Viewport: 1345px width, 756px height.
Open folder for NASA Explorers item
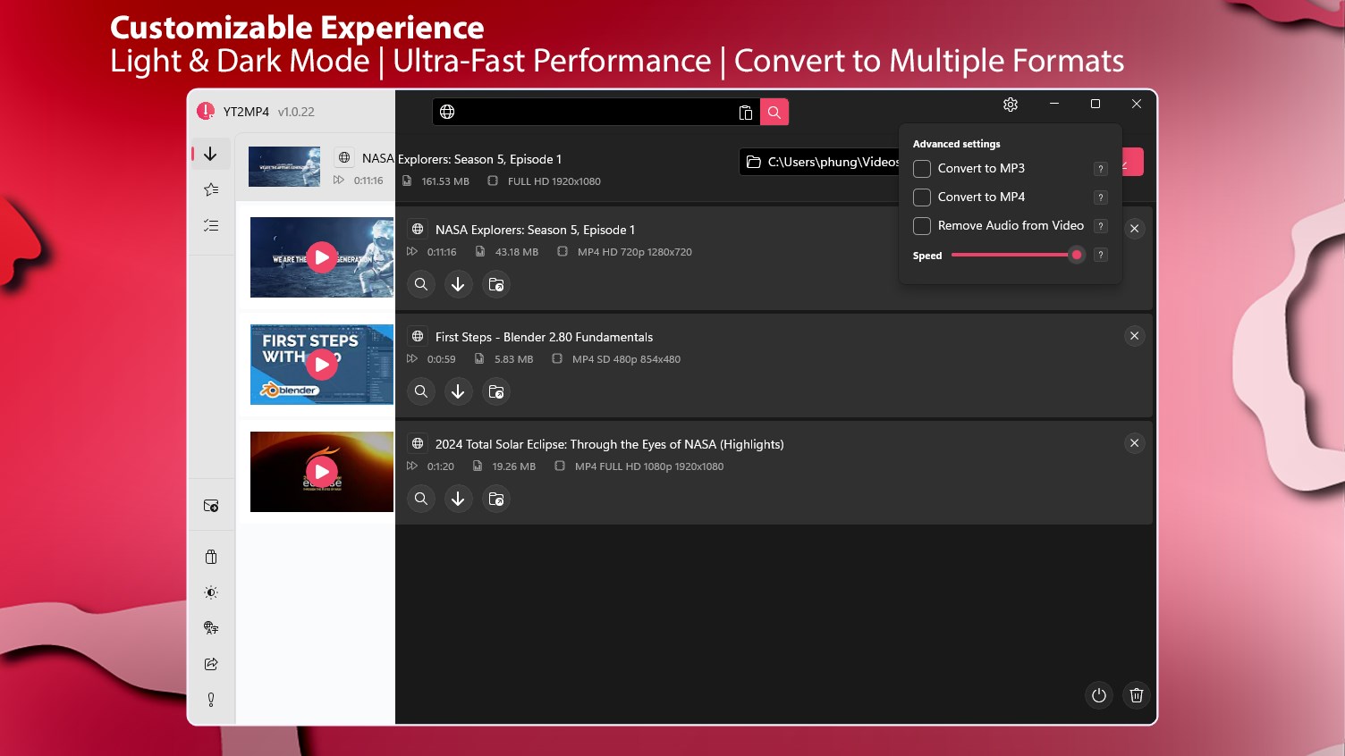495,284
